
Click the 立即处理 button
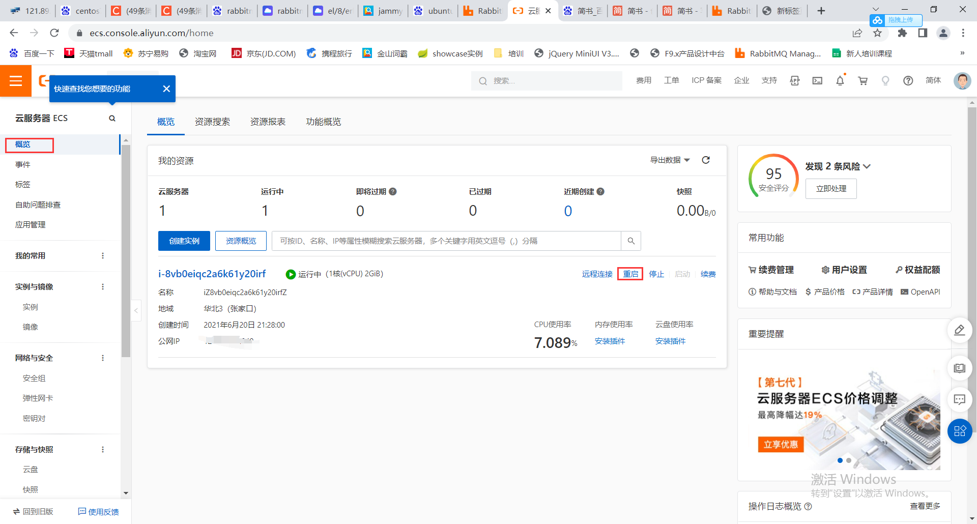click(831, 189)
